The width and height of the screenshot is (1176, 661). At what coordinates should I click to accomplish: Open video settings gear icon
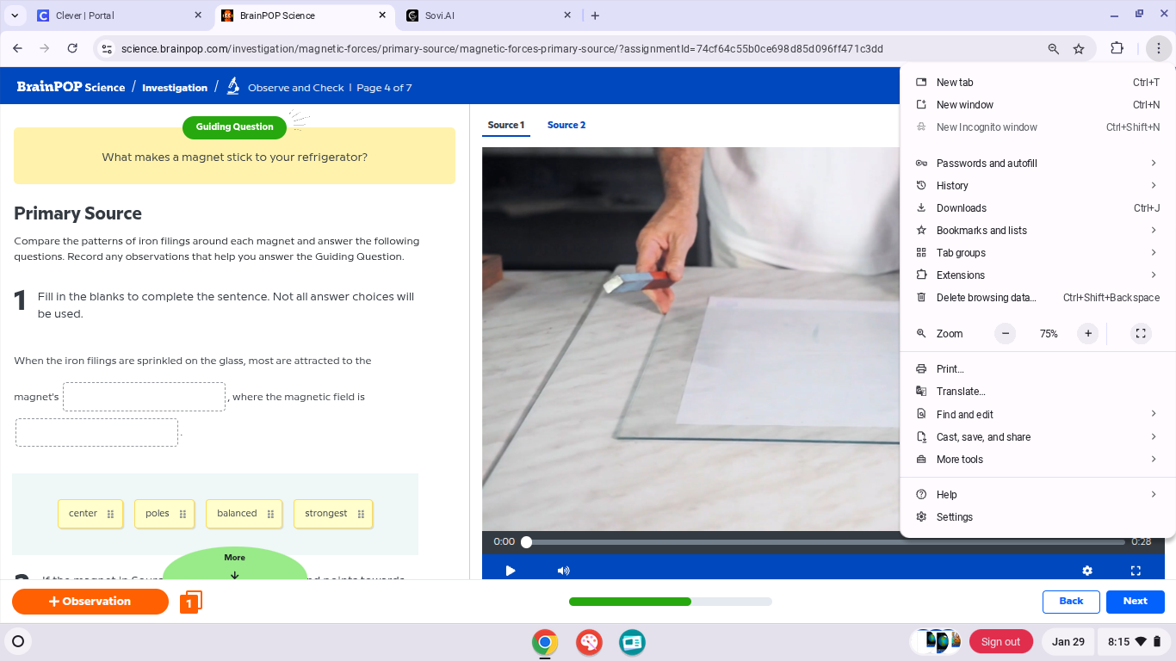[x=1087, y=571]
